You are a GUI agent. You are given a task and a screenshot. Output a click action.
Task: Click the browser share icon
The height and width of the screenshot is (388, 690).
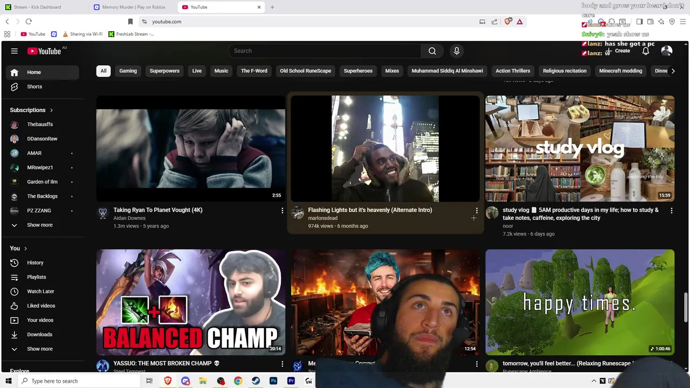click(x=494, y=22)
